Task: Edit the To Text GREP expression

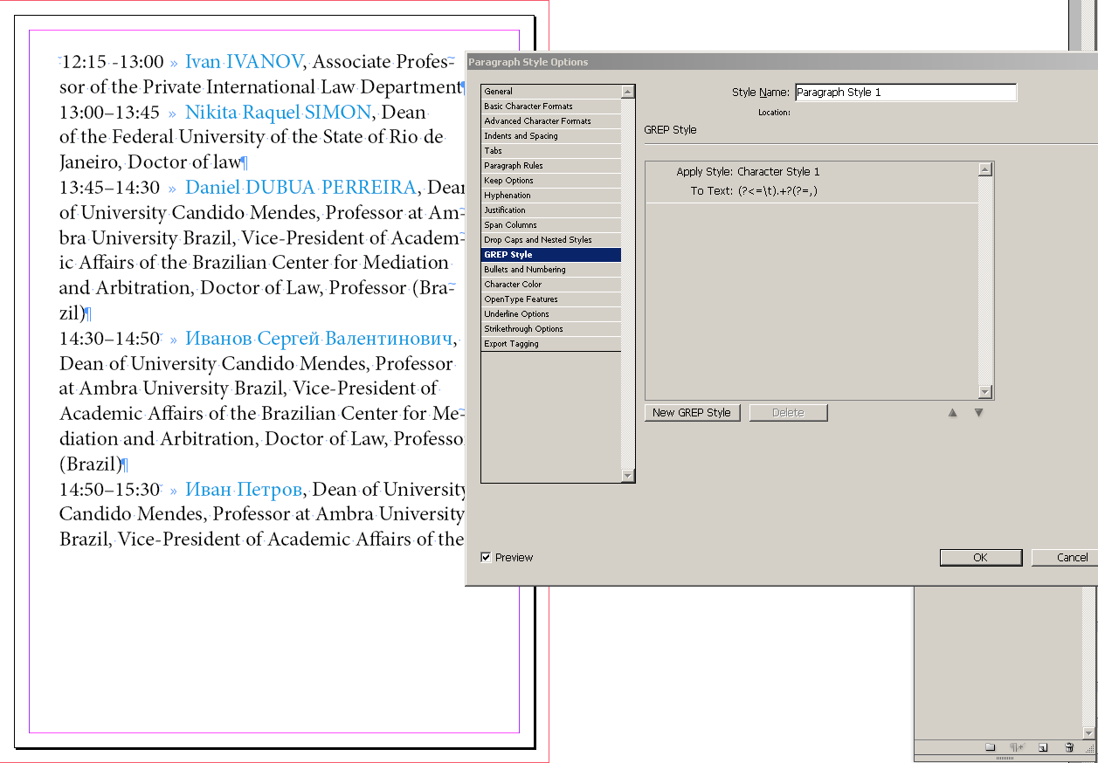Action: click(777, 191)
